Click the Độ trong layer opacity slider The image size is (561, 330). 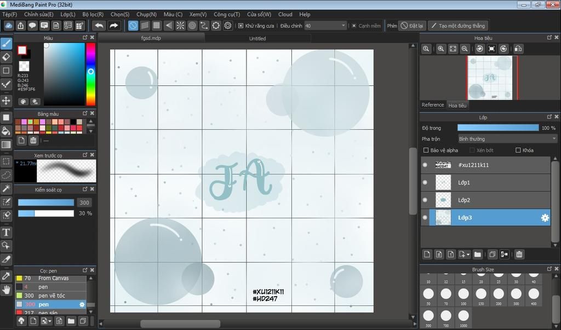[498, 128]
